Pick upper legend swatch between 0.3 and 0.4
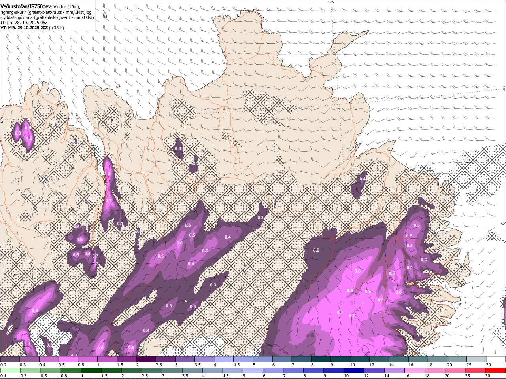The width and height of the screenshot is (506, 379). (29, 359)
